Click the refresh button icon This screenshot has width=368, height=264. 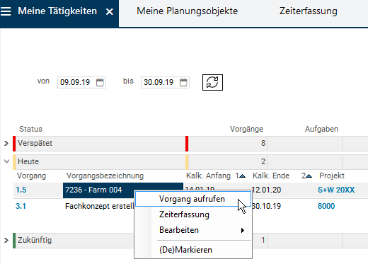[212, 82]
